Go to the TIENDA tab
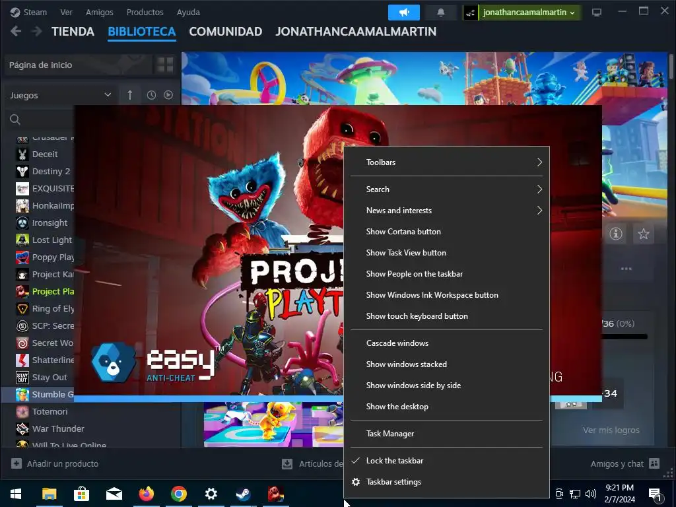This screenshot has height=507, width=676. [x=73, y=32]
